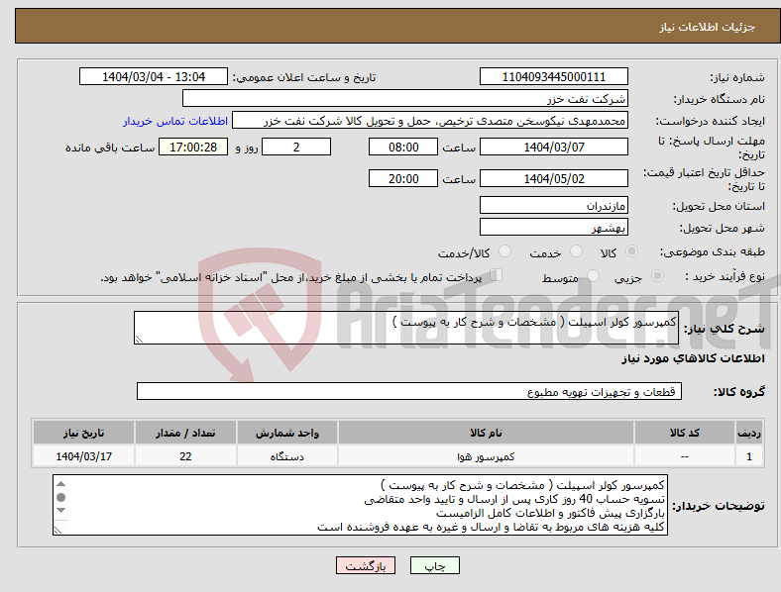The width and height of the screenshot is (781, 592).
Task: Click the شماره نیاز field 1104093445000111
Action: tap(553, 77)
